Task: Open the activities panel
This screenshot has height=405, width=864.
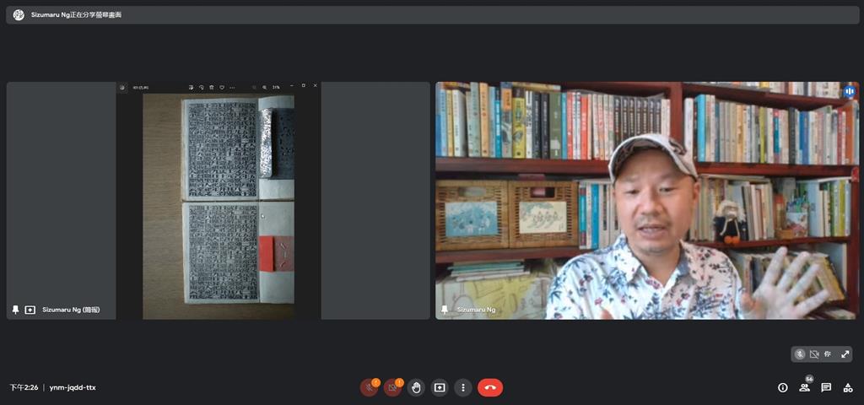Action: click(x=848, y=388)
